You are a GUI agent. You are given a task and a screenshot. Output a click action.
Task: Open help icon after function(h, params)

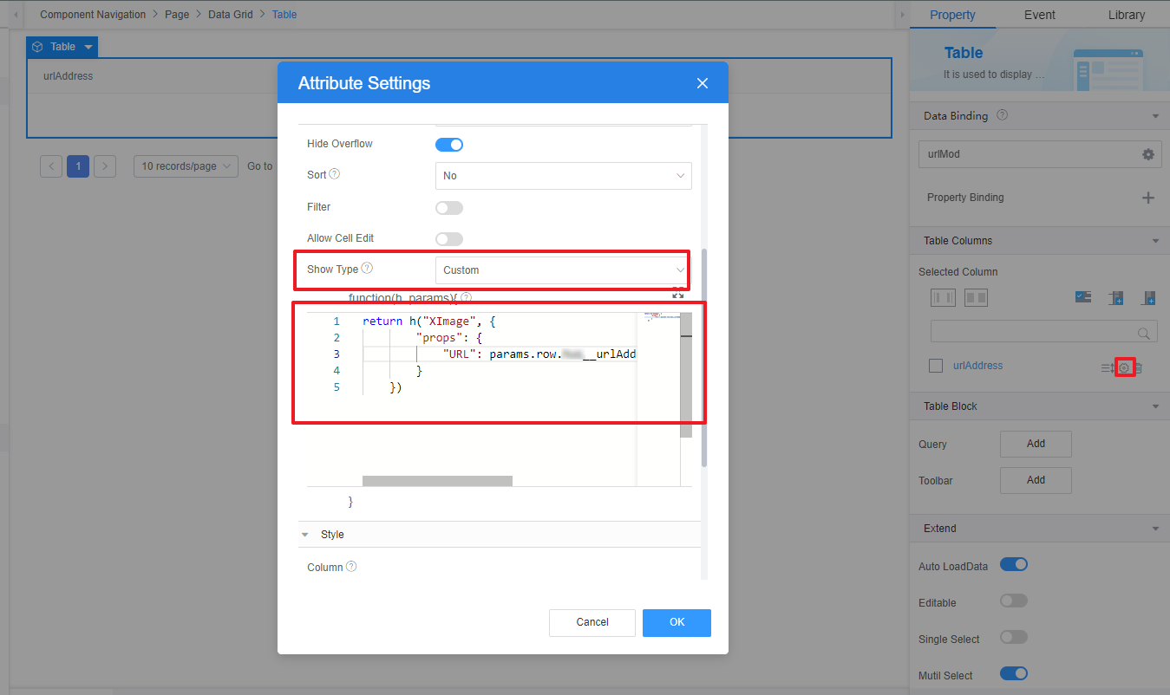tap(466, 298)
